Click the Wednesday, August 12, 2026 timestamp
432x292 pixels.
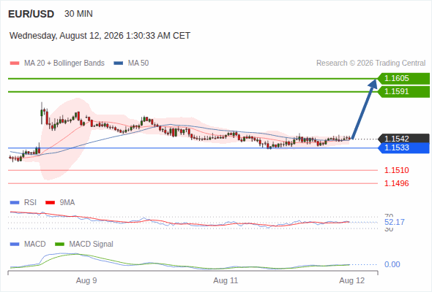click(100, 36)
